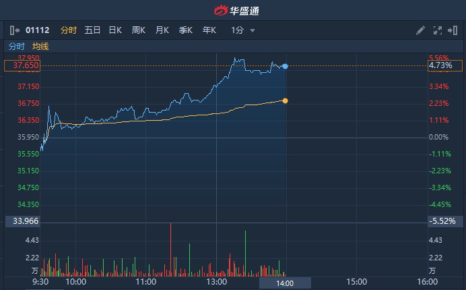Click the 37.650 current price label
The image size is (466, 290).
pyautogui.click(x=22, y=66)
